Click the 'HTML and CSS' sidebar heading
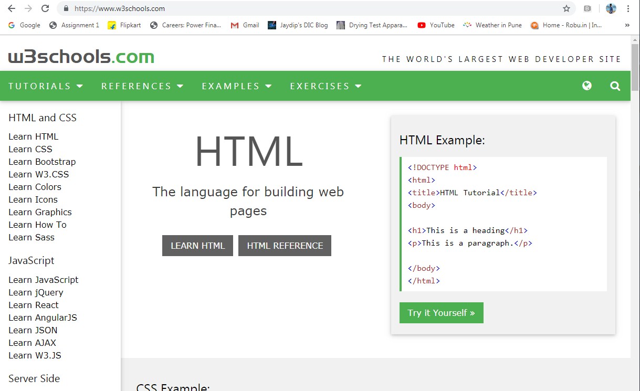The image size is (640, 391). (43, 118)
